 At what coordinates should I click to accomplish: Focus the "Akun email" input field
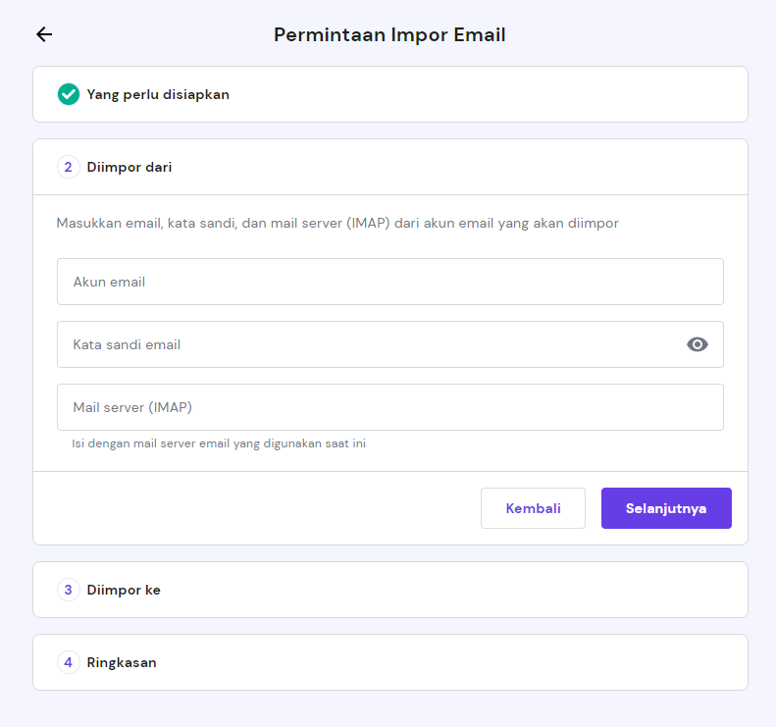pyautogui.click(x=389, y=282)
